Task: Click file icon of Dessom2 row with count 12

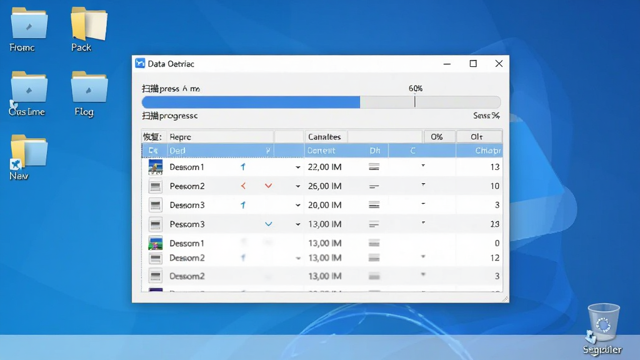Action: [x=156, y=258]
